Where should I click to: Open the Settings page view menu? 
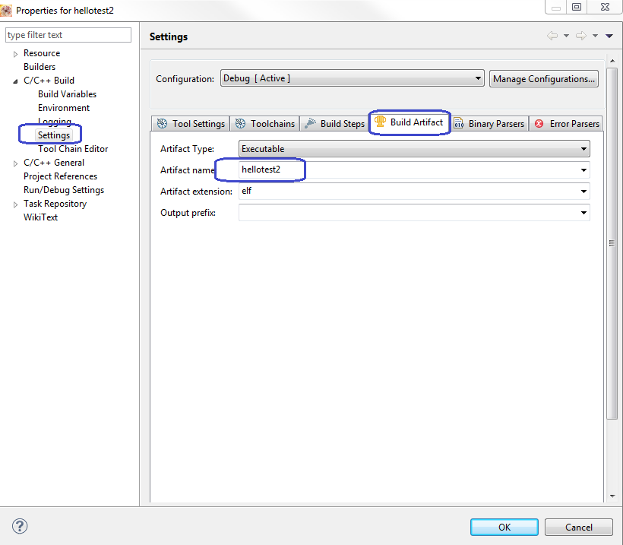click(x=609, y=36)
